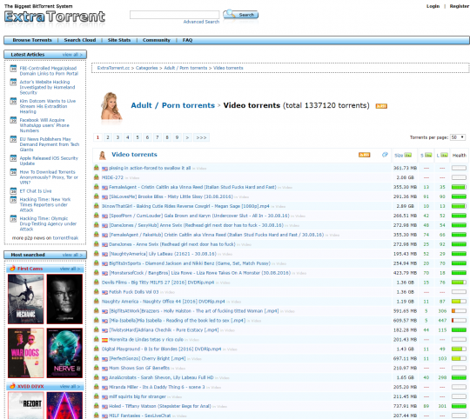Click the refresh icon in the Video torrents header

385,155
